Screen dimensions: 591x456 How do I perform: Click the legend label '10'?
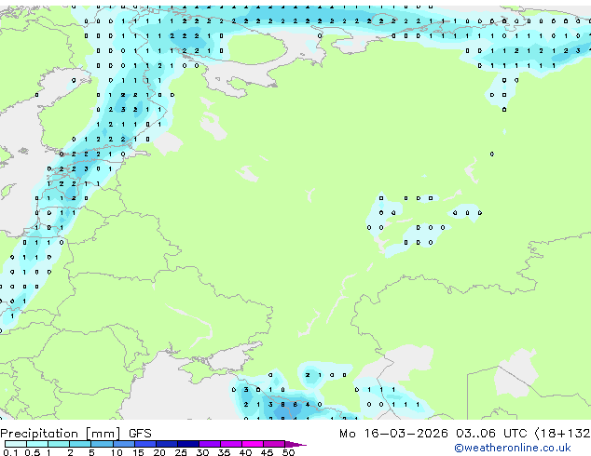(x=117, y=452)
